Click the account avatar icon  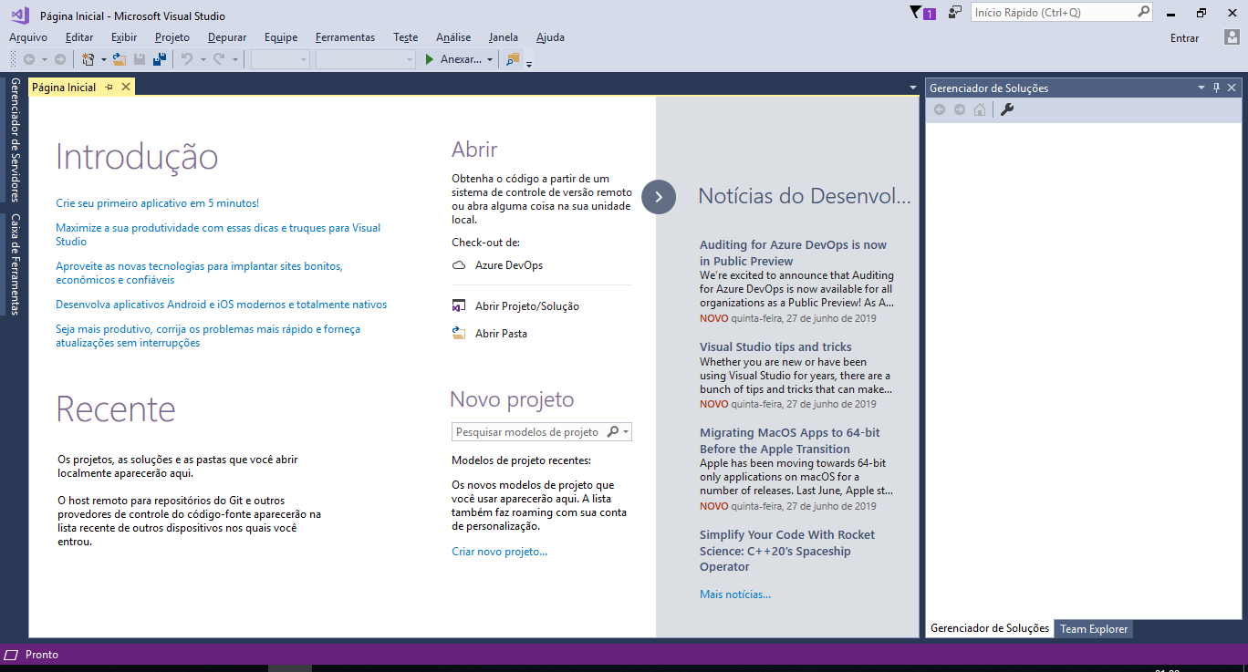click(1232, 36)
